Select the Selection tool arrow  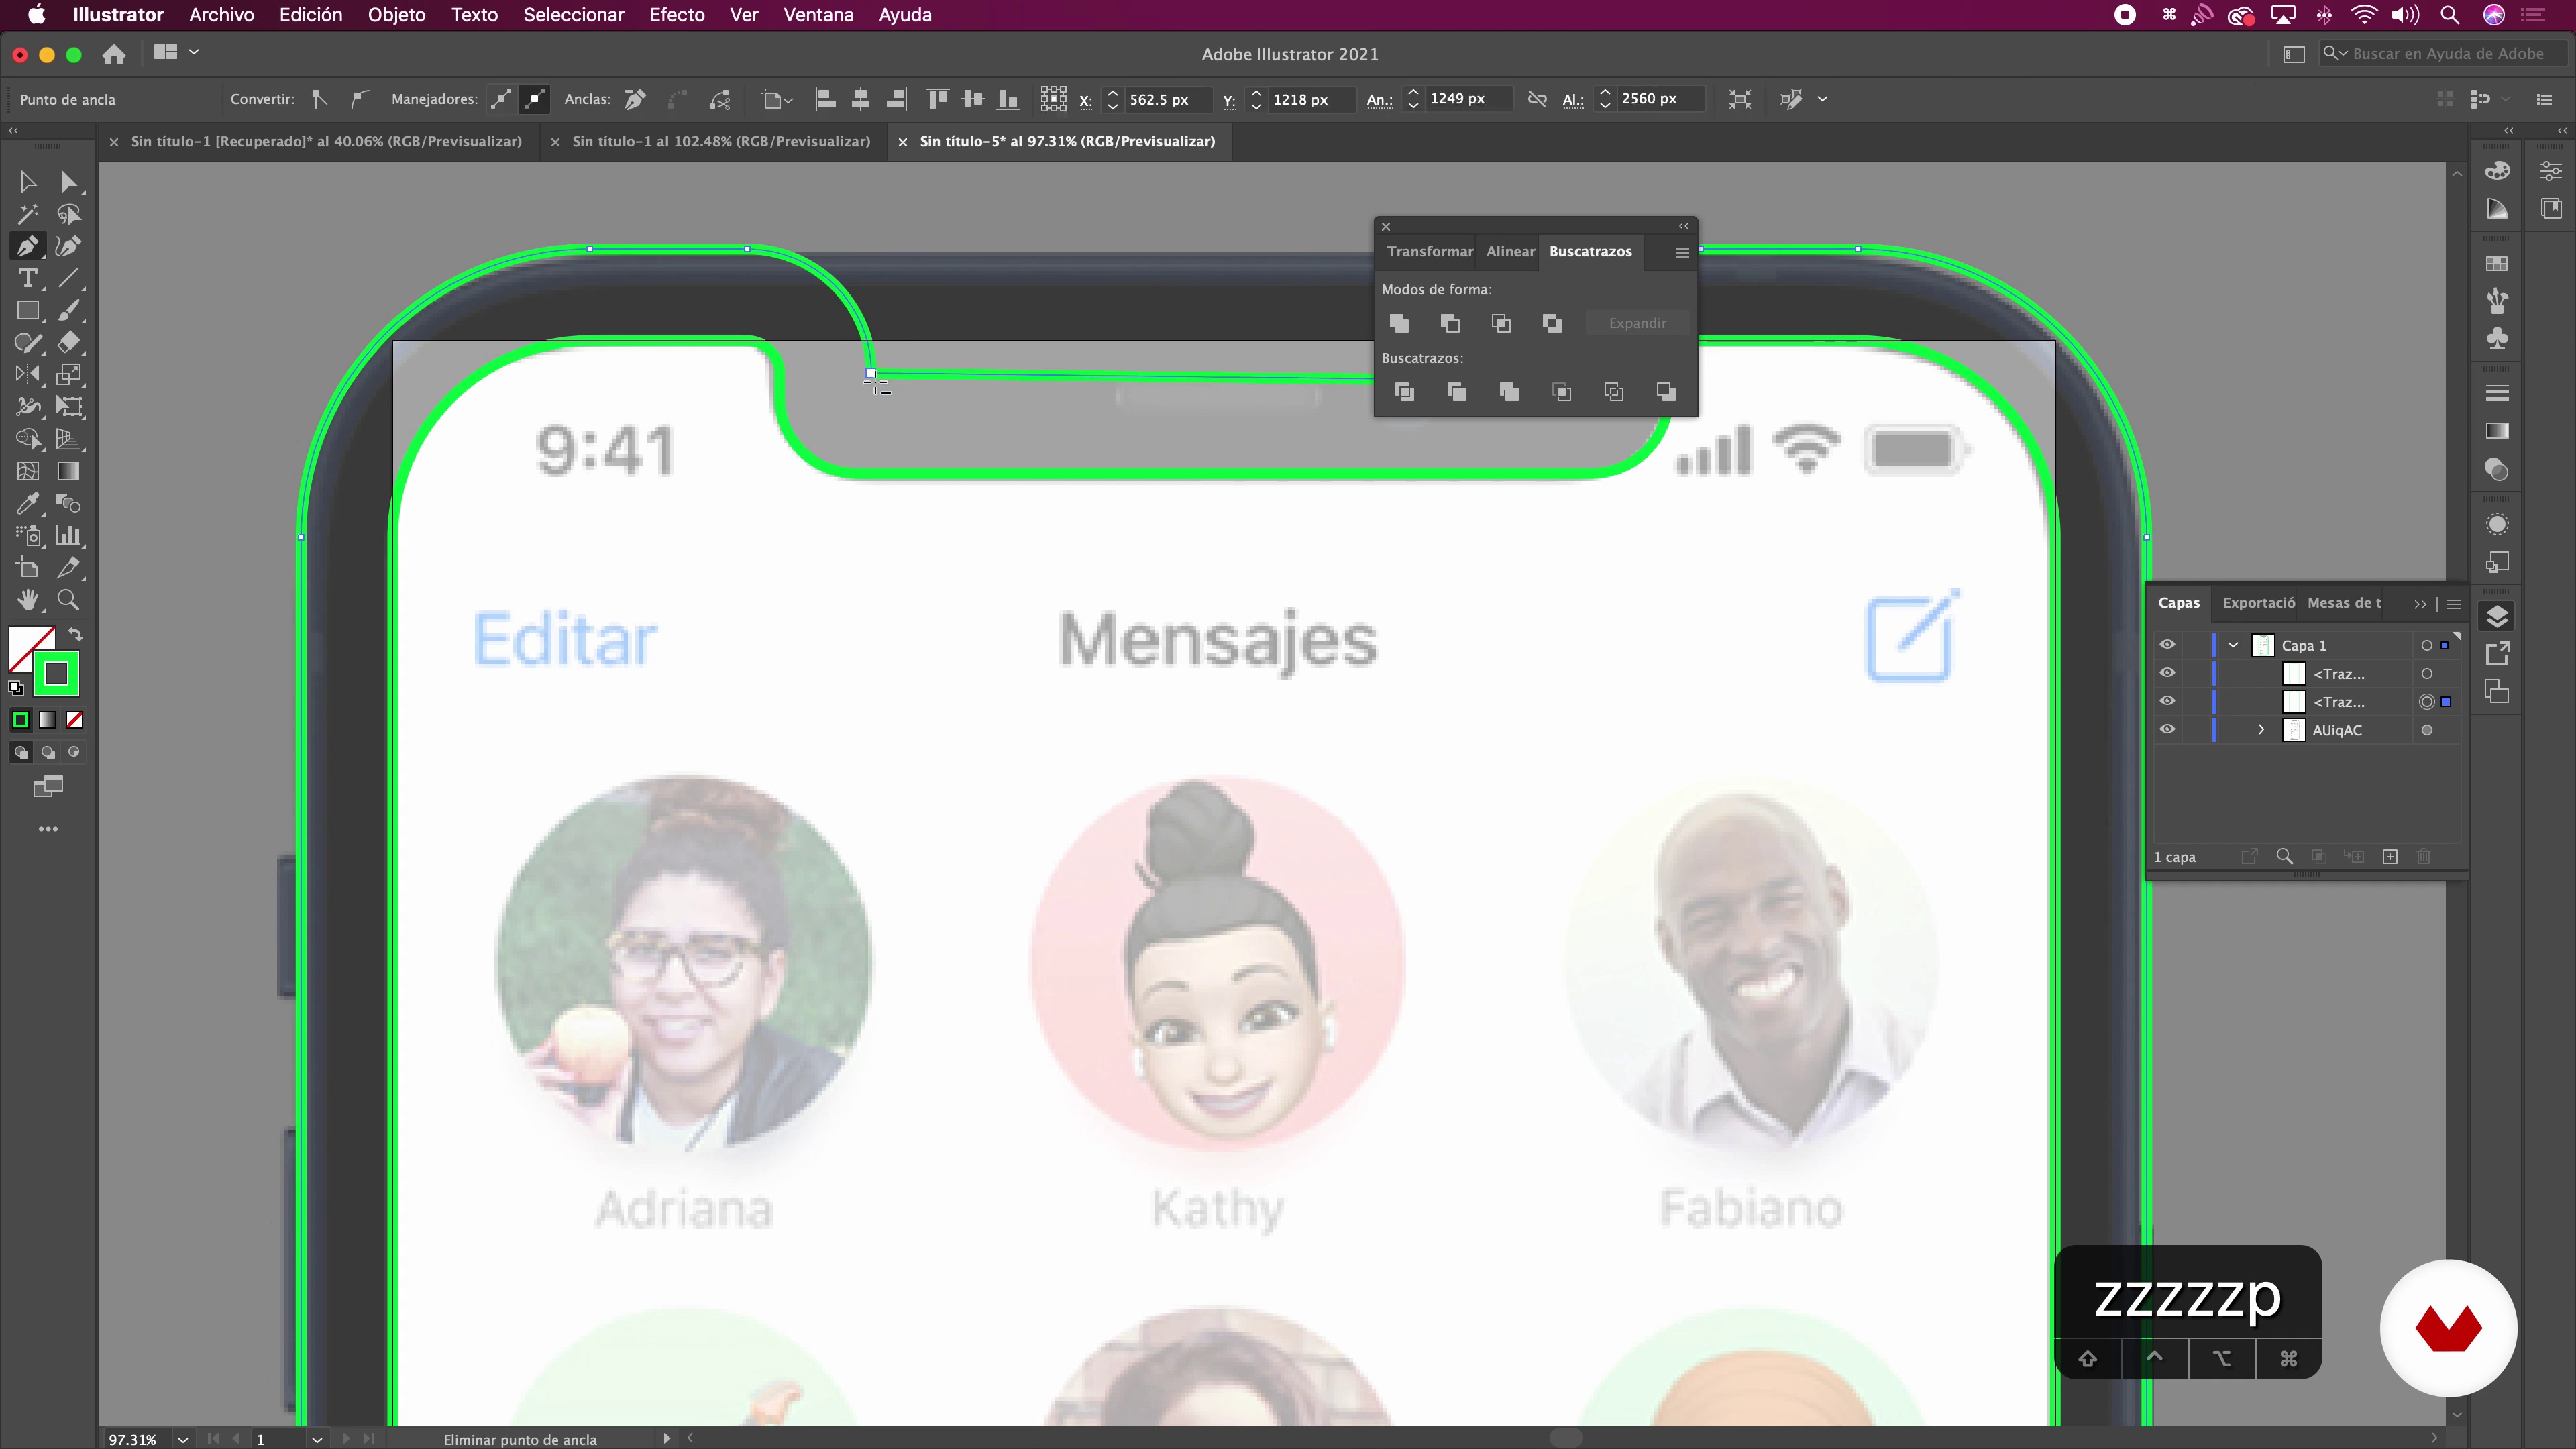[x=27, y=182]
